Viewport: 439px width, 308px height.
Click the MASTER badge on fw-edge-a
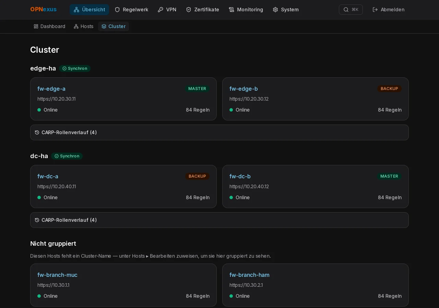[197, 89]
